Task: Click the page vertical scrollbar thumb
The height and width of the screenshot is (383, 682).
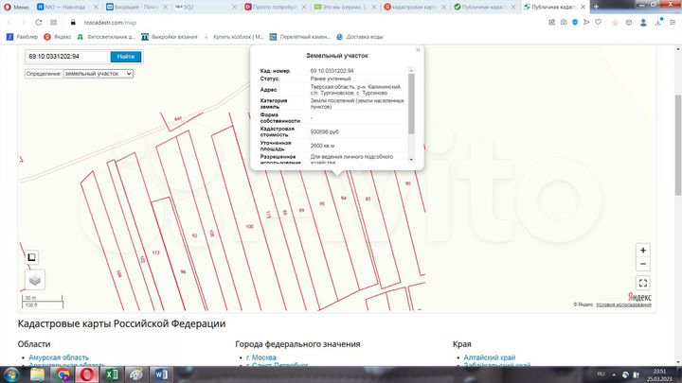Action: (x=678, y=145)
